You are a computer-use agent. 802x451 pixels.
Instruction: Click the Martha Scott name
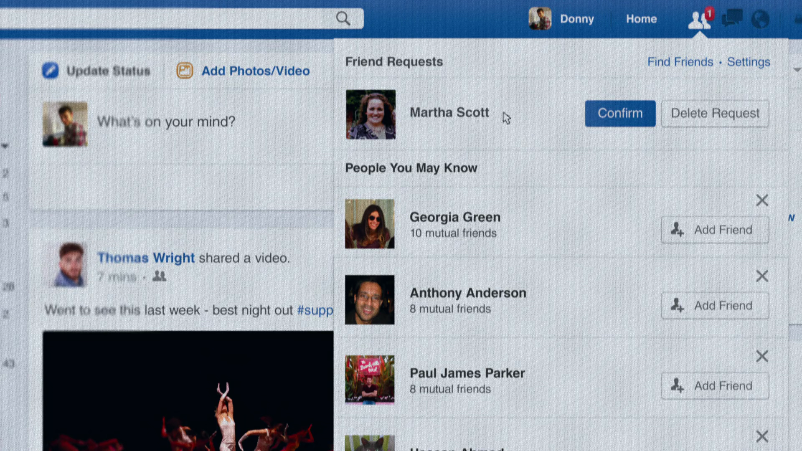[x=449, y=112]
